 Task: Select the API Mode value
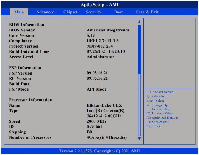coord(97,89)
